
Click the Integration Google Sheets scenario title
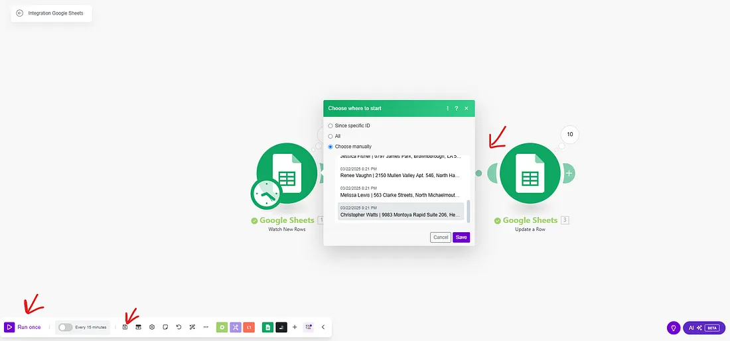[x=55, y=13]
